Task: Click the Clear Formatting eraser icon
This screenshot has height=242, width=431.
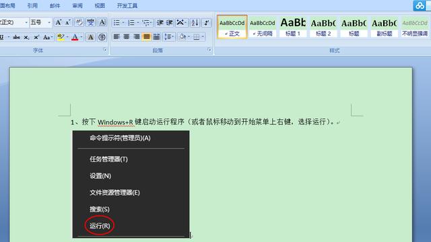Action: (x=79, y=22)
